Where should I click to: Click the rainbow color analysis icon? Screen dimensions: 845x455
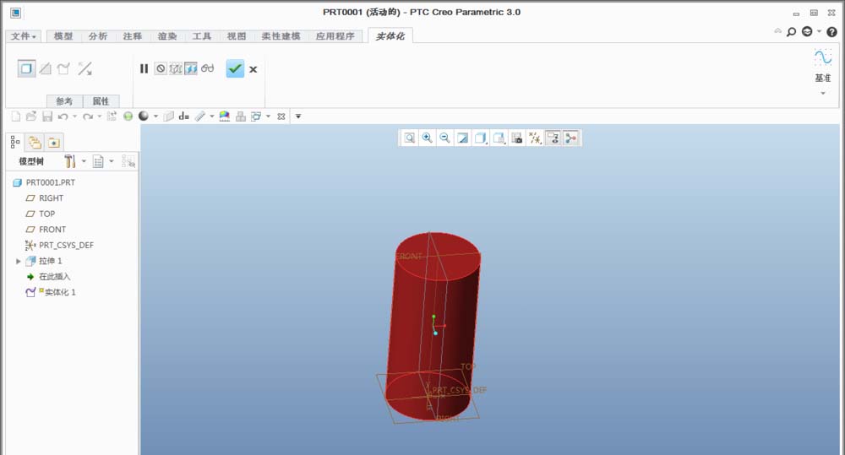[x=224, y=116]
